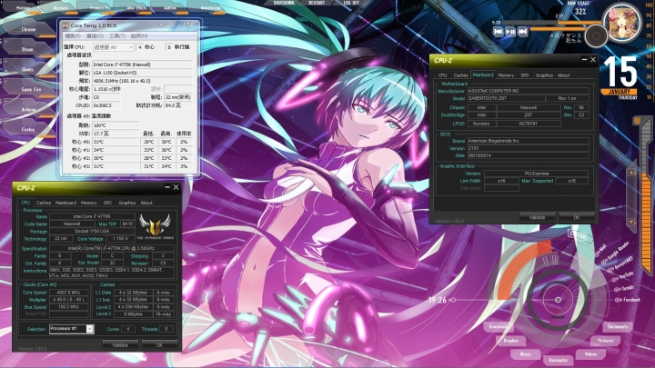Open 選項(O) menu in Core Temp
The image size is (655, 368).
point(95,35)
